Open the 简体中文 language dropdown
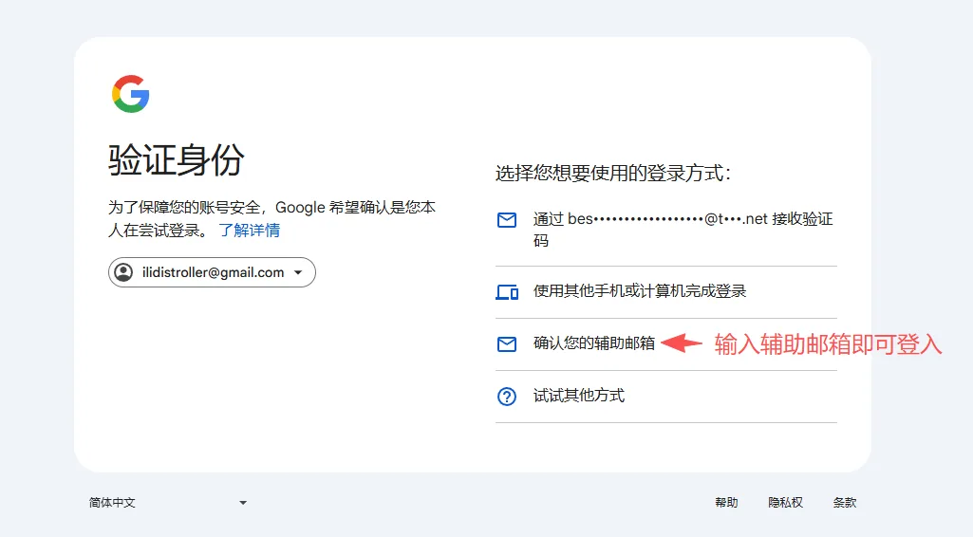The height and width of the screenshot is (537, 973). coord(167,503)
